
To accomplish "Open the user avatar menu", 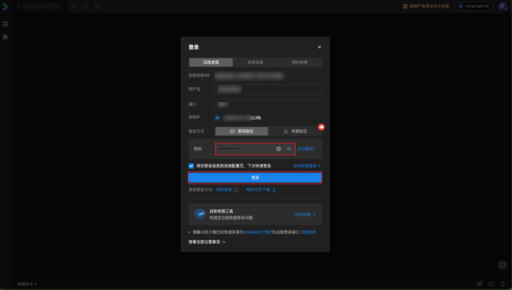I will click(503, 6).
